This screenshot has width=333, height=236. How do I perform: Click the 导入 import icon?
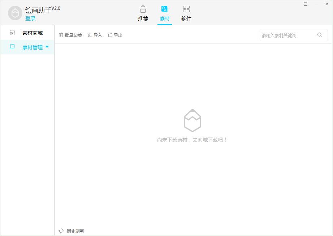tap(91, 35)
